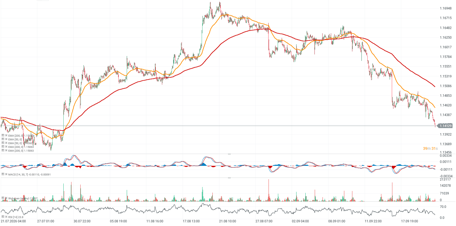
Task: Remove the Wolumen (realny) indicator
Action: pos(6,198)
